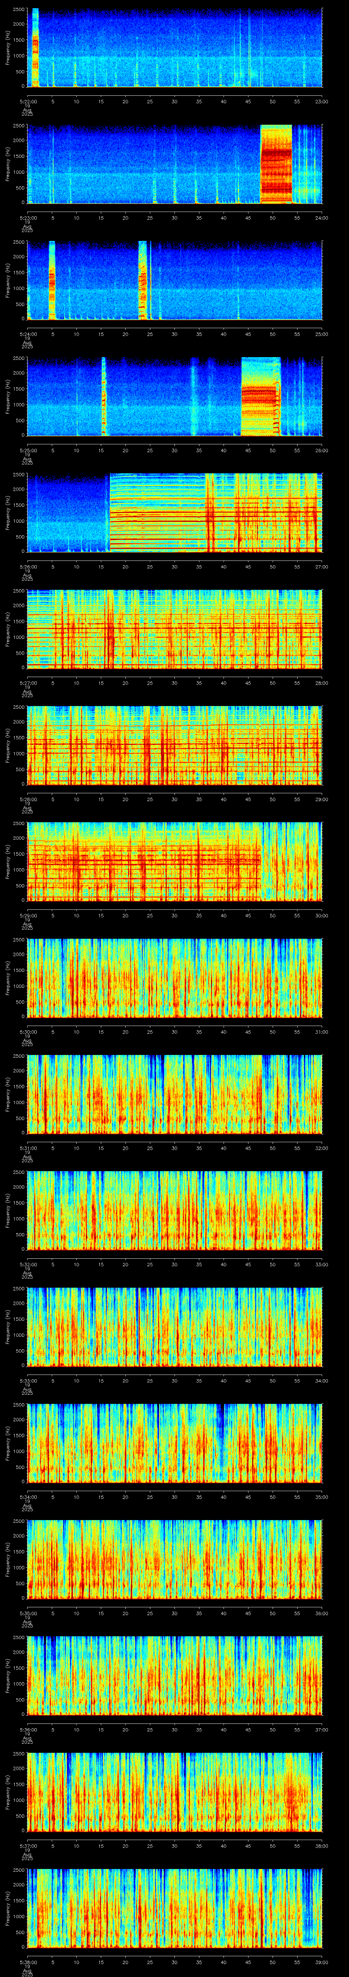Viewport: 349px width, 1977px height.
Task: Click the 39:00 end time label
Action: point(321,1962)
